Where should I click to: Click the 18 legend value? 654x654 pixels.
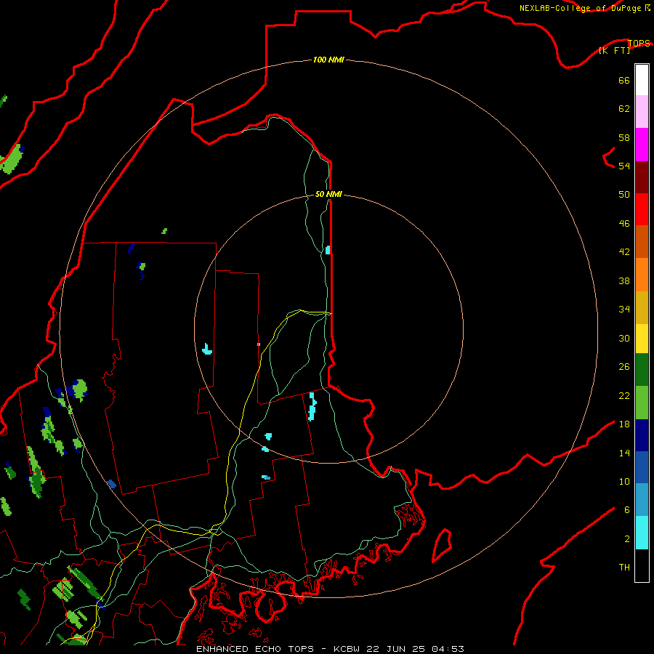624,424
